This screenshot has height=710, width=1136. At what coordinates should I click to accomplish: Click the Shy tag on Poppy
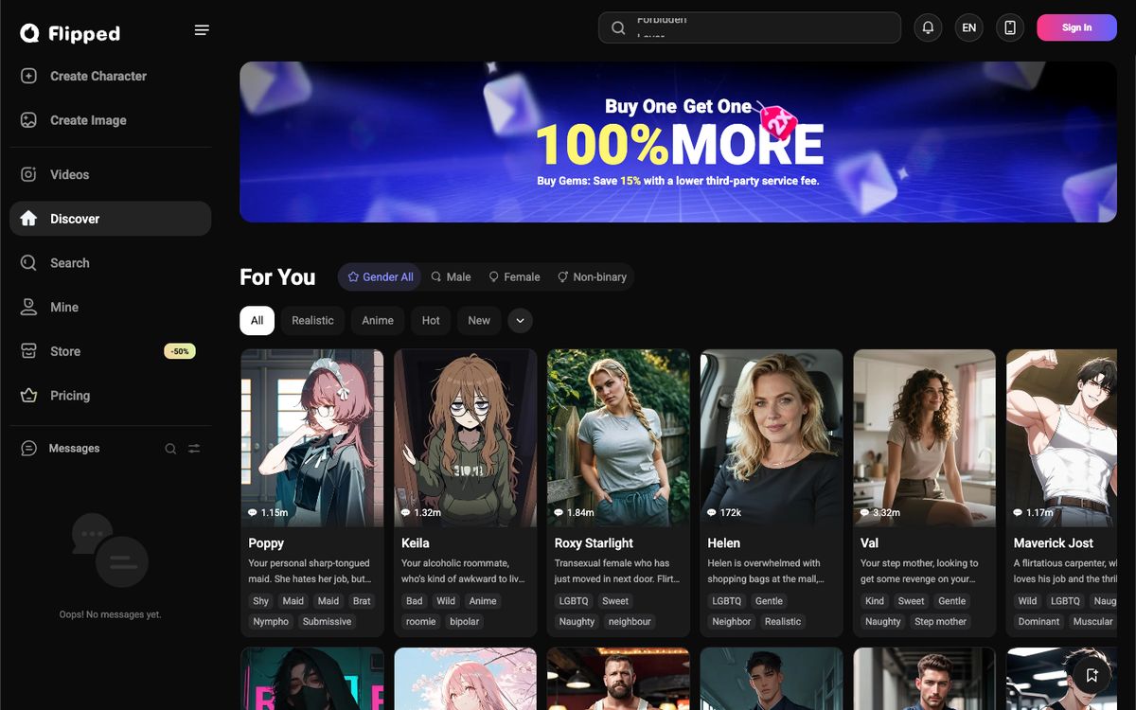(x=261, y=601)
